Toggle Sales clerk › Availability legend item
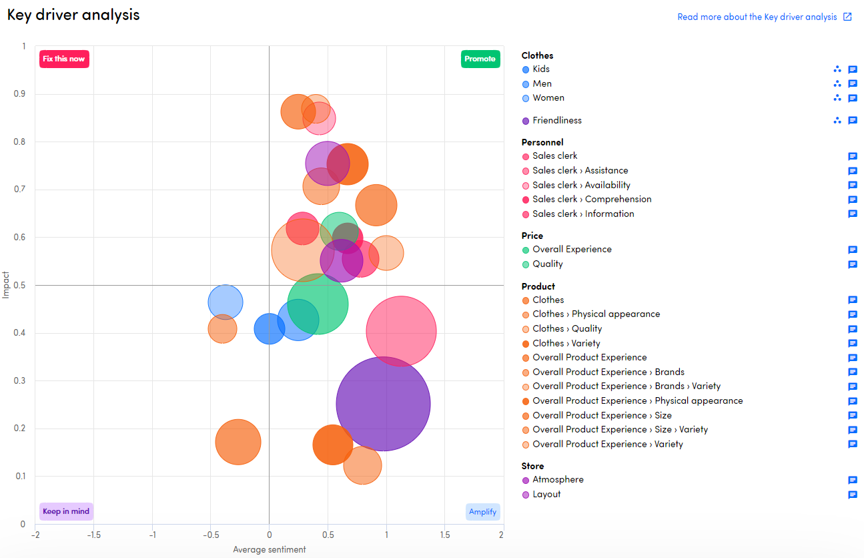 tap(580, 186)
